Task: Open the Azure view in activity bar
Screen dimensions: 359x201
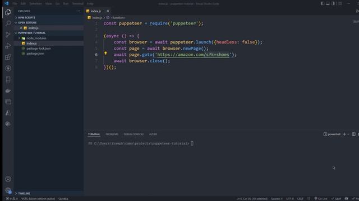Action: [x=8, y=113]
